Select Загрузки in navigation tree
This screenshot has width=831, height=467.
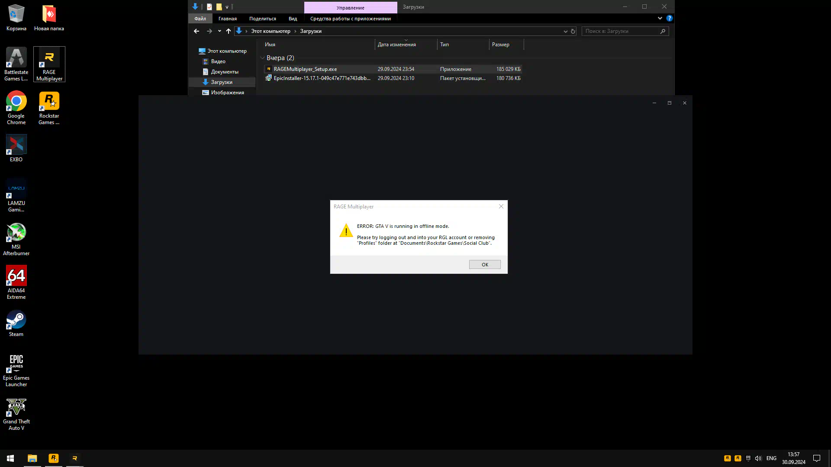tap(222, 82)
